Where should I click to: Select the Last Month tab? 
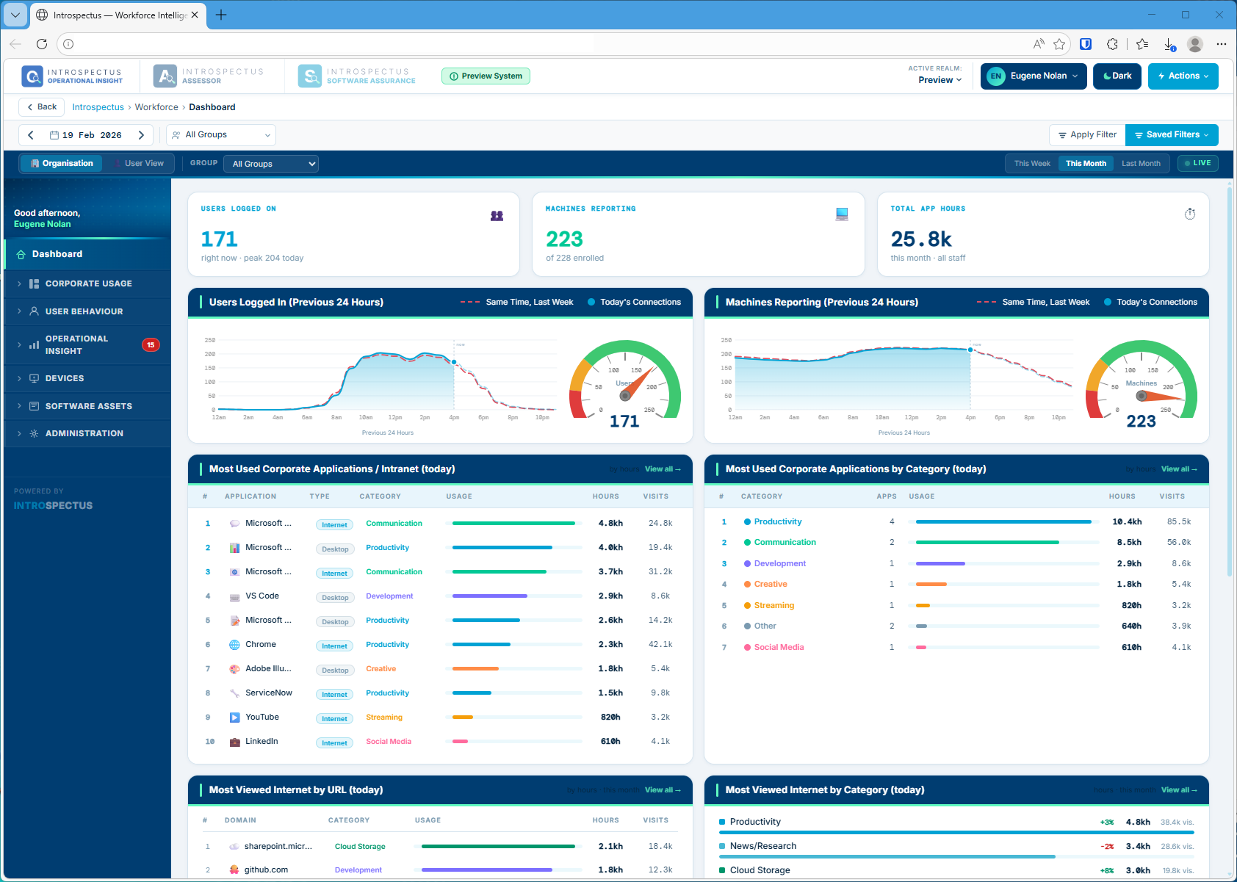pyautogui.click(x=1141, y=163)
